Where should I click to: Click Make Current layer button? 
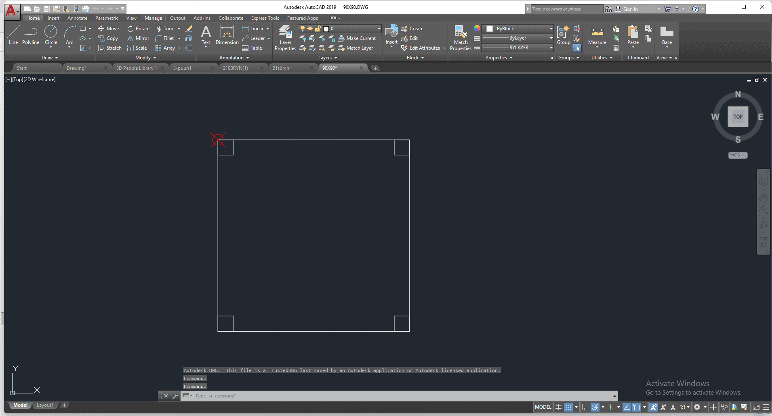coord(357,38)
